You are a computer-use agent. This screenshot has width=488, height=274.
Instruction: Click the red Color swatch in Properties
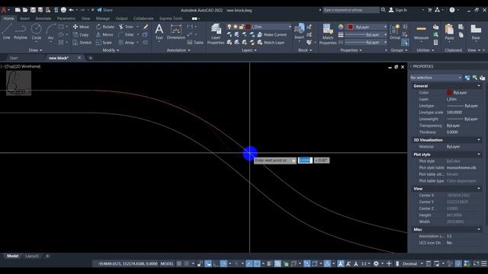[x=449, y=93]
